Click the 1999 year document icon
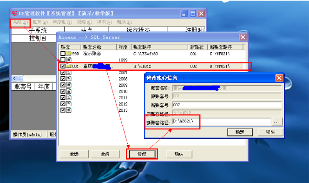The width and height of the screenshot is (309, 183). [69, 60]
